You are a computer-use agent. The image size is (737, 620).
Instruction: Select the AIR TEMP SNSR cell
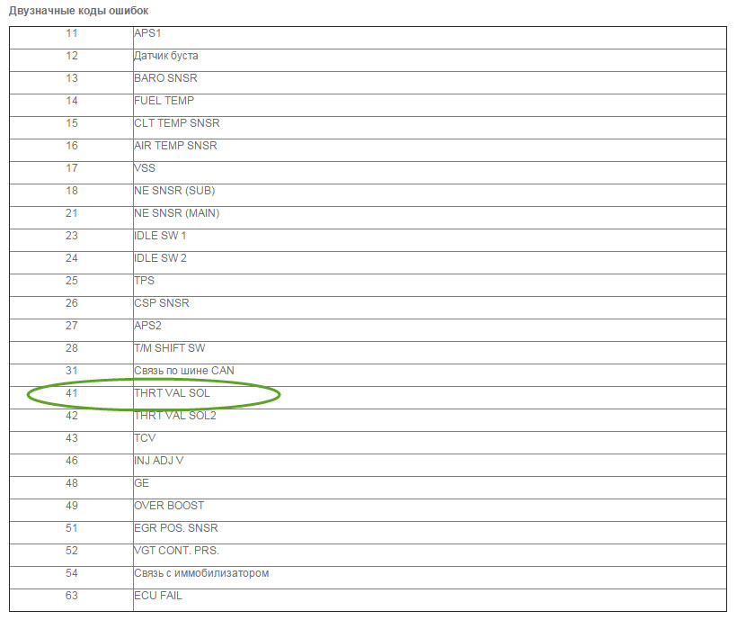[175, 146]
